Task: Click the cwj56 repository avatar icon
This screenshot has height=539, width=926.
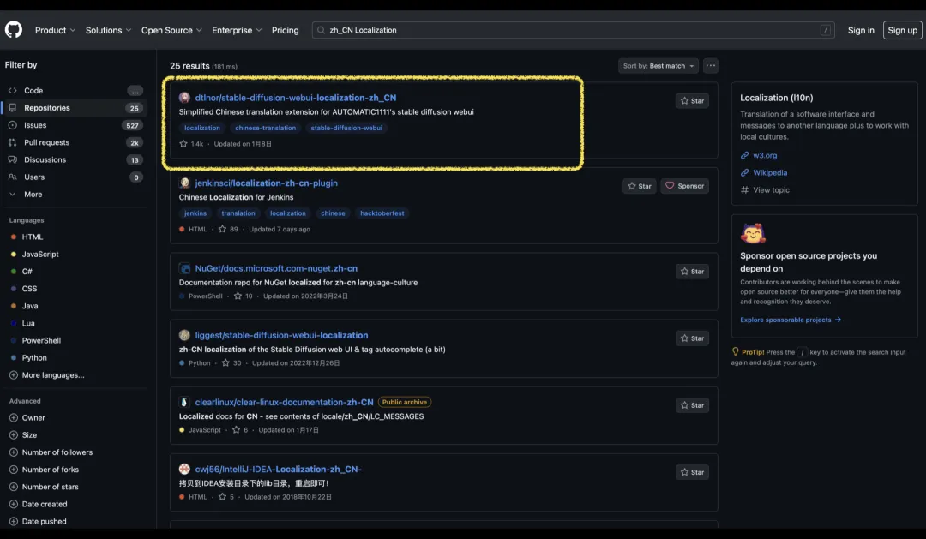Action: [x=184, y=469]
